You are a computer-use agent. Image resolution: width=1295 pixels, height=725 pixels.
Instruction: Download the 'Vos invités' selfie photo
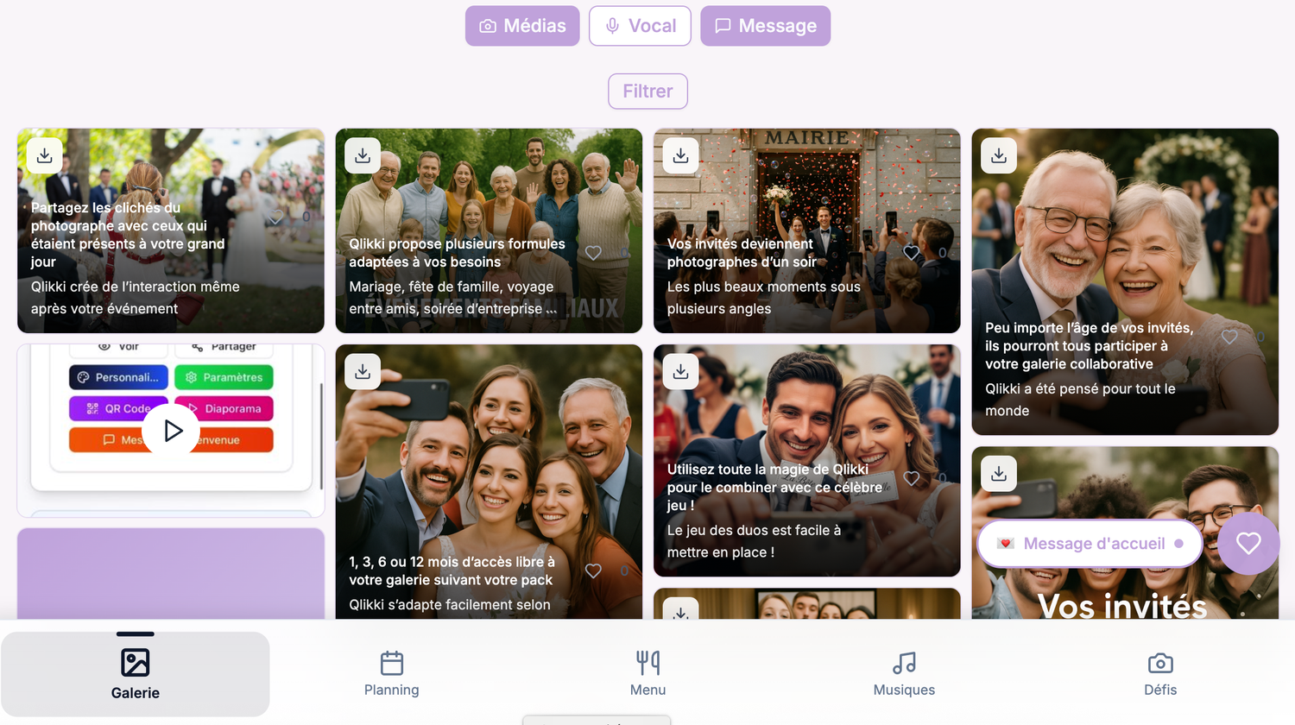point(999,474)
